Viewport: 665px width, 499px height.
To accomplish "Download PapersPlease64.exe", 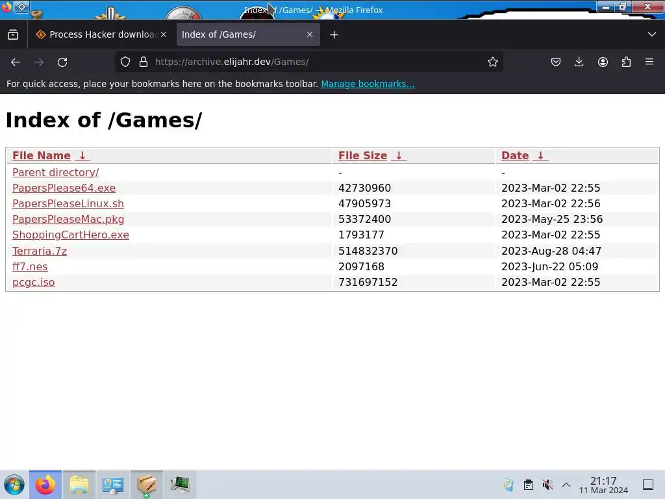I will (x=64, y=188).
